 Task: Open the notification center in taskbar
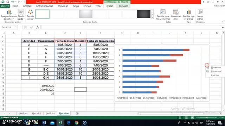[x=220, y=123]
